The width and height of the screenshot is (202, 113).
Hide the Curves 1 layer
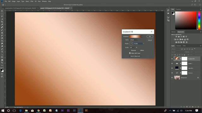172,73
